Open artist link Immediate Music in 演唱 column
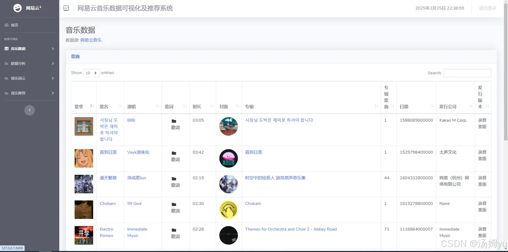Screen dimensions: 508x252 coord(137,232)
